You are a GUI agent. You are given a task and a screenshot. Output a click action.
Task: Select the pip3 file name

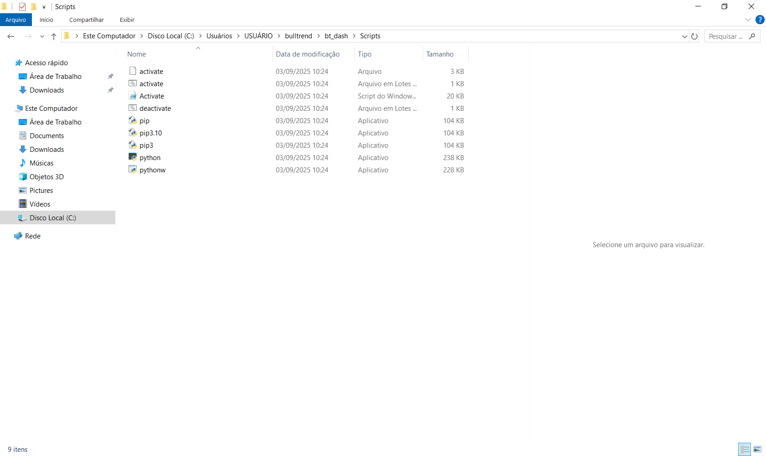coord(146,145)
